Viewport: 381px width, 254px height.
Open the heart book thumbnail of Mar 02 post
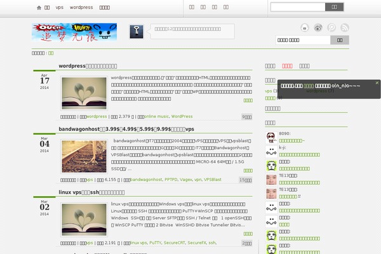tap(84, 220)
